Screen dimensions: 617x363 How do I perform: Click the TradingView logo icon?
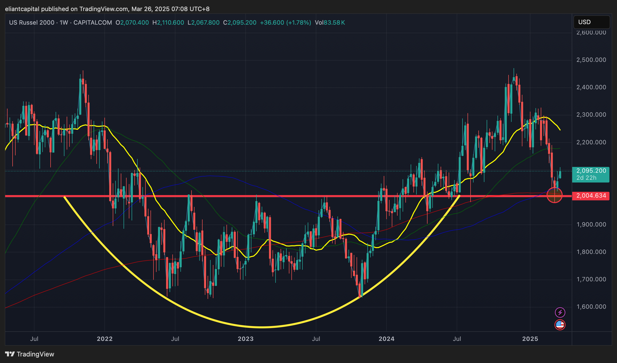tap(10, 354)
